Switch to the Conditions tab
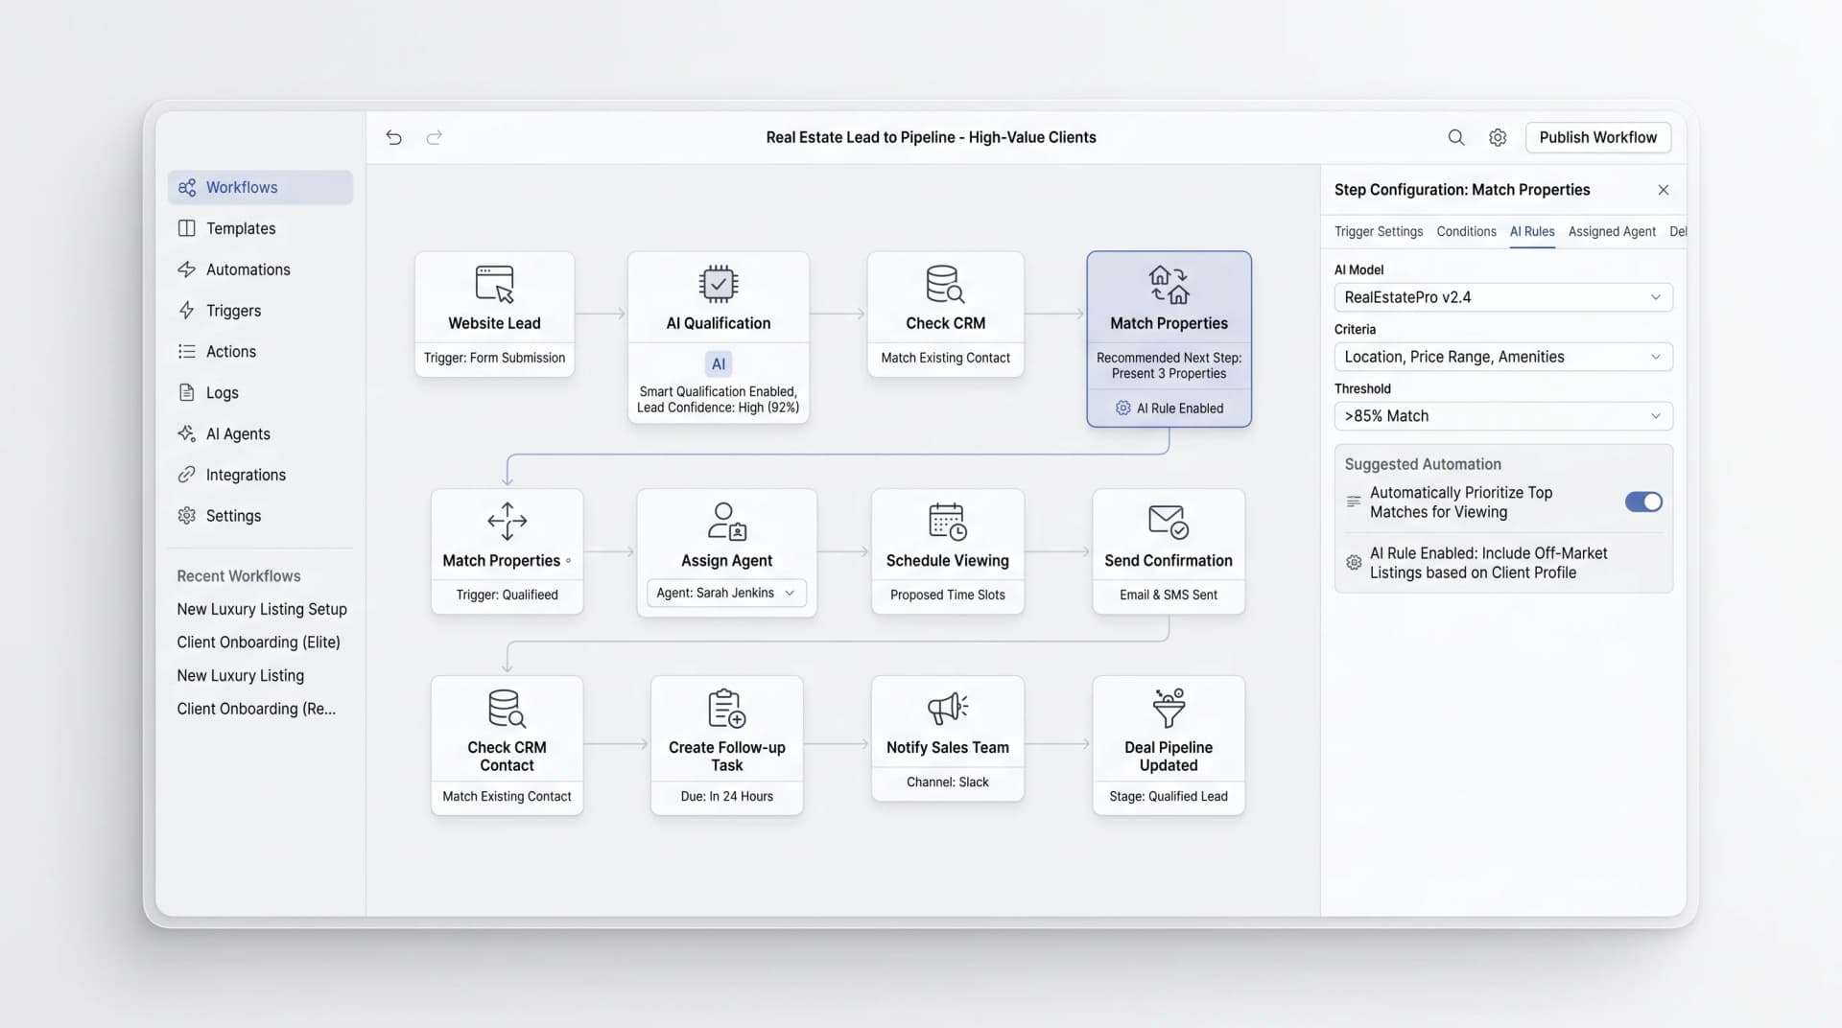 point(1466,231)
